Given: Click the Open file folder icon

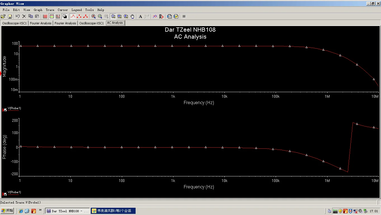Looking at the screenshot, I should pyautogui.click(x=3, y=17).
